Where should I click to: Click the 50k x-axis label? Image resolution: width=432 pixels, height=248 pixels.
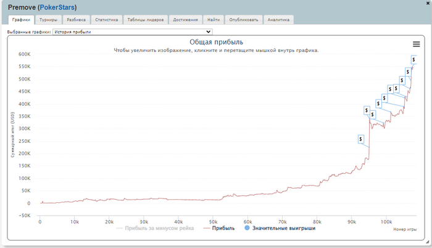pyautogui.click(x=213, y=222)
